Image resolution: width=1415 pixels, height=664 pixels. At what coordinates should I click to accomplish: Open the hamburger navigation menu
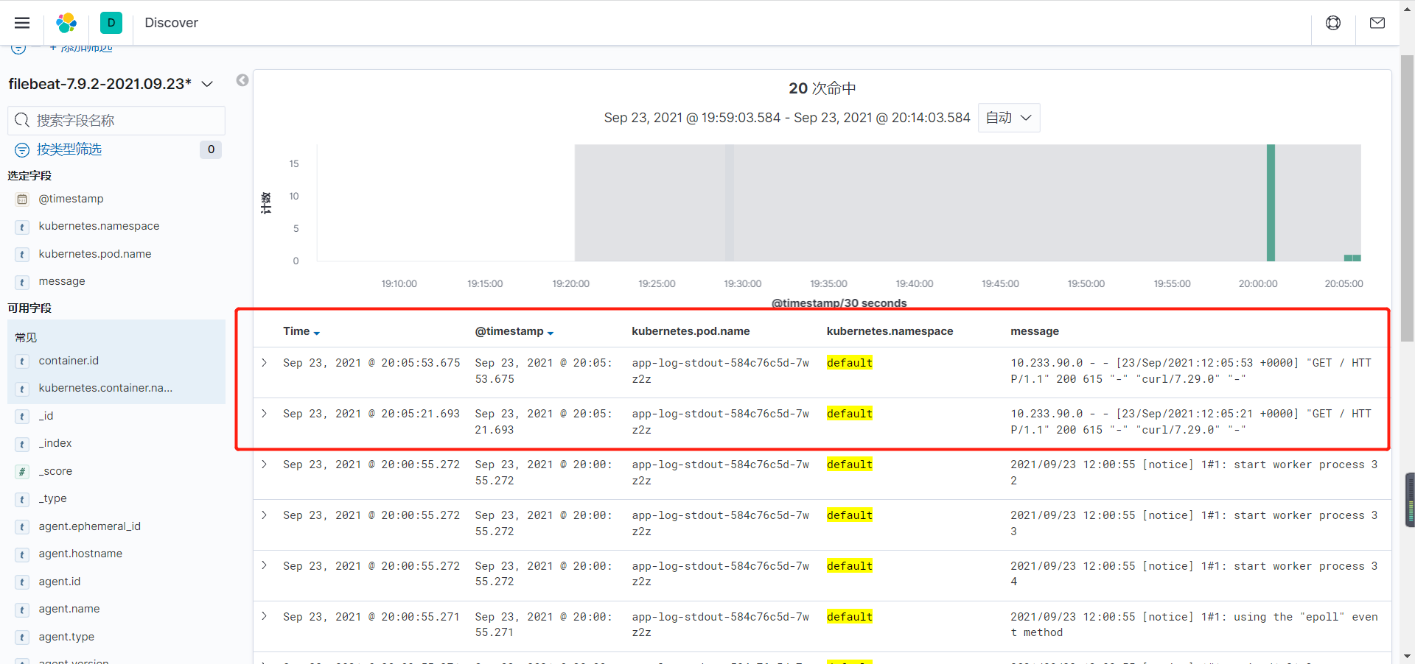coord(22,23)
